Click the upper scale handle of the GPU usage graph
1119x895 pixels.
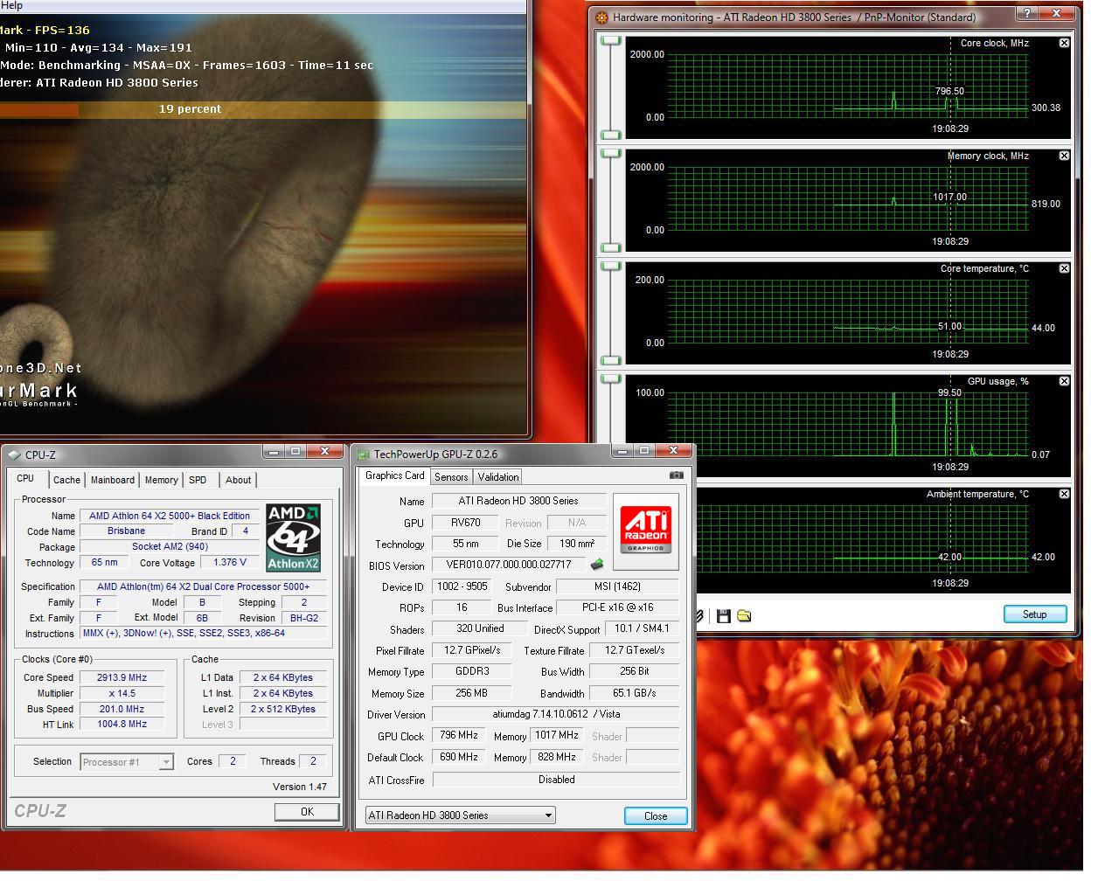(x=611, y=379)
